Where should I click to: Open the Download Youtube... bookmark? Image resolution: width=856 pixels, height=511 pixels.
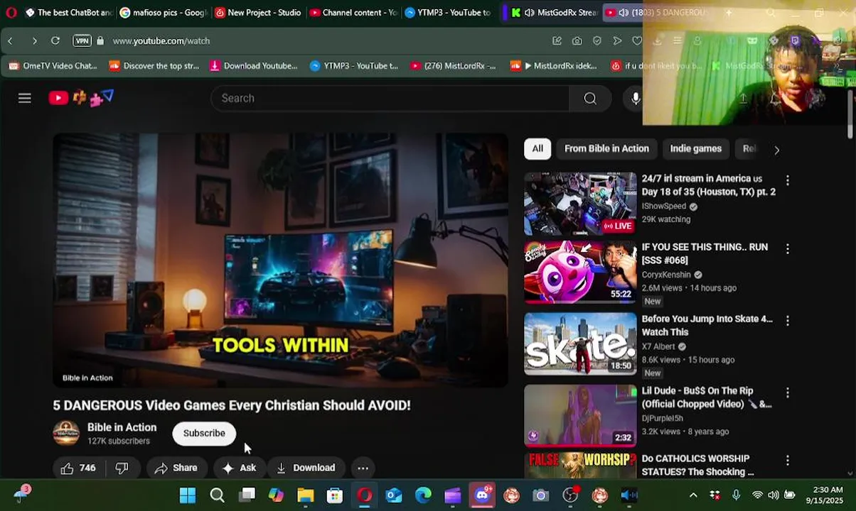point(254,66)
